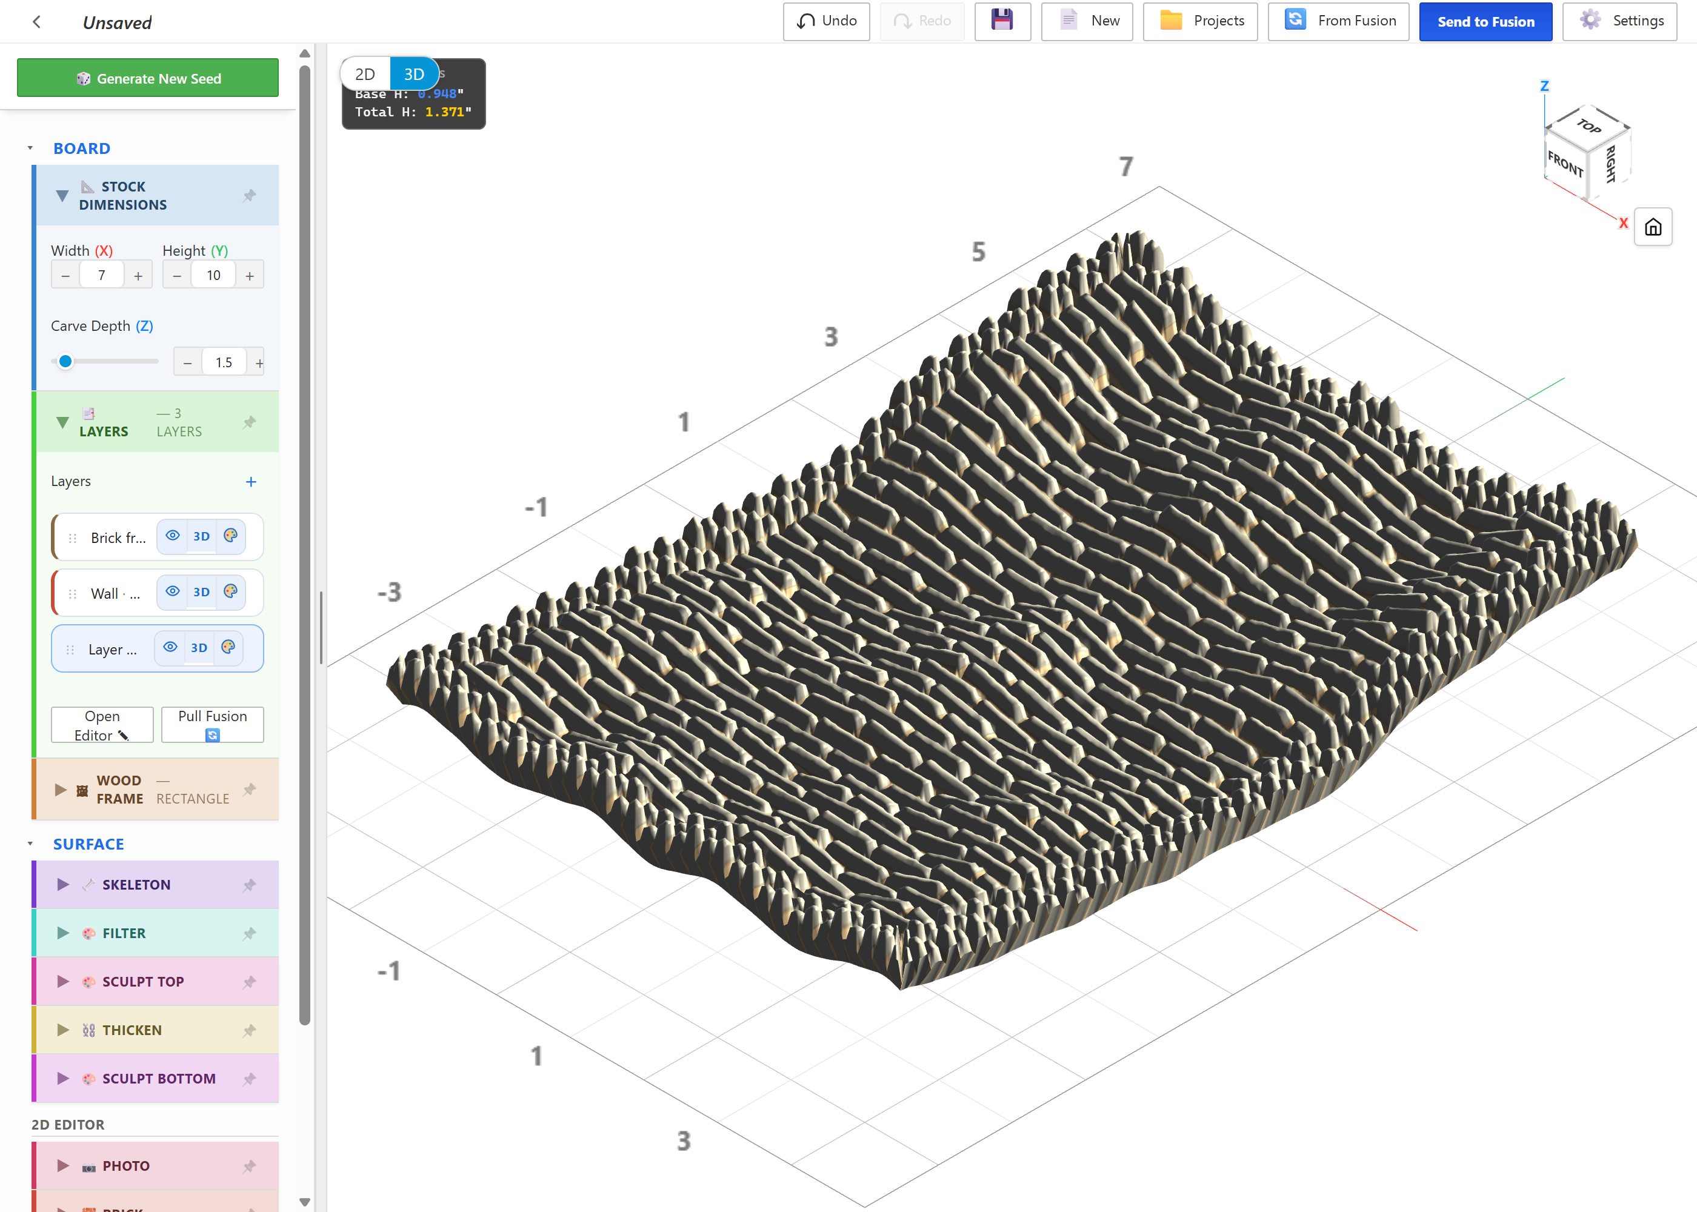
Task: Click the save floppy disk icon
Action: point(1001,21)
